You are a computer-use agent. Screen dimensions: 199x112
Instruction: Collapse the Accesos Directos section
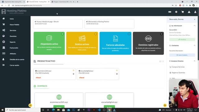[195, 61]
